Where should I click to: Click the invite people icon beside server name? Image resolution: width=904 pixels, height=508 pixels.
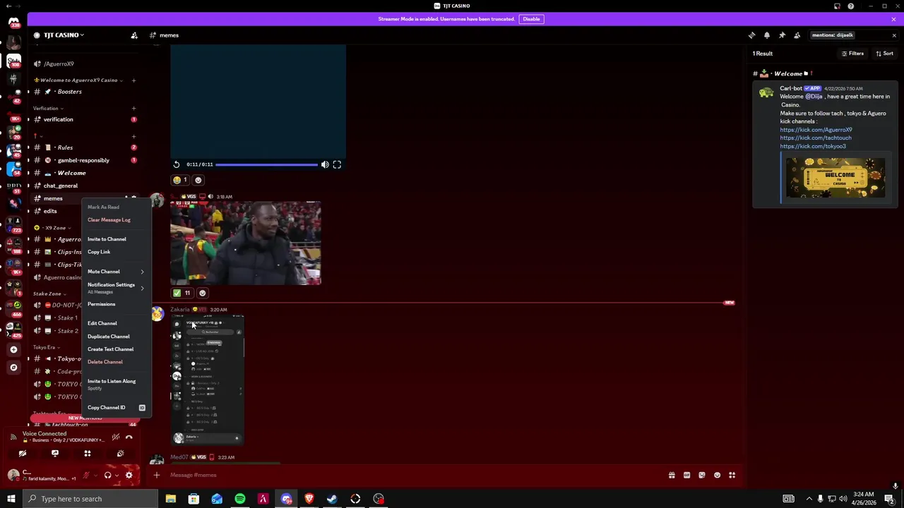[x=134, y=35]
